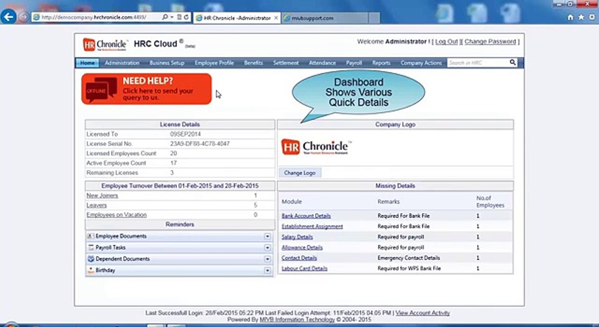This screenshot has height=327, width=599.
Task: Open the Salary Details link
Action: pyautogui.click(x=297, y=237)
